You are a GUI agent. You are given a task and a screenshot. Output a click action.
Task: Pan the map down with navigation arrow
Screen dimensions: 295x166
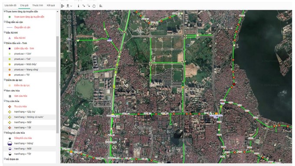click(x=69, y=22)
